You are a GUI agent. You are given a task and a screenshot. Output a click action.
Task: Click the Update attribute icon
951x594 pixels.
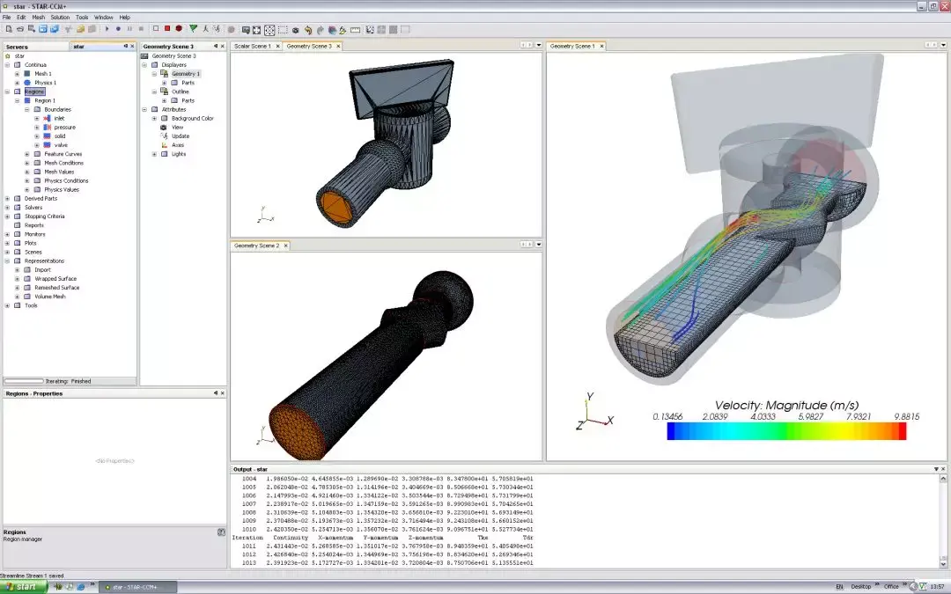point(164,136)
